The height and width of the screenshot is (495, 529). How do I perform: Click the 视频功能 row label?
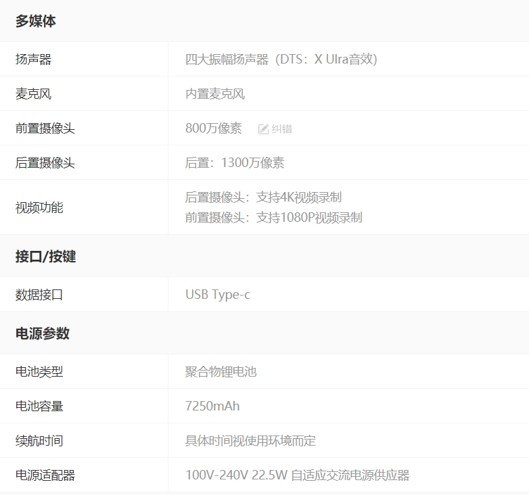click(x=39, y=208)
